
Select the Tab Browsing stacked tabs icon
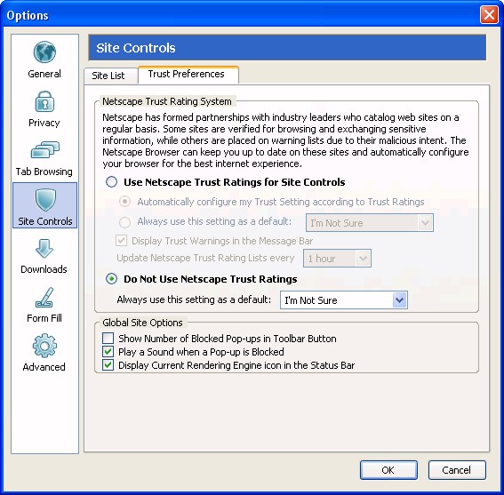(x=45, y=150)
